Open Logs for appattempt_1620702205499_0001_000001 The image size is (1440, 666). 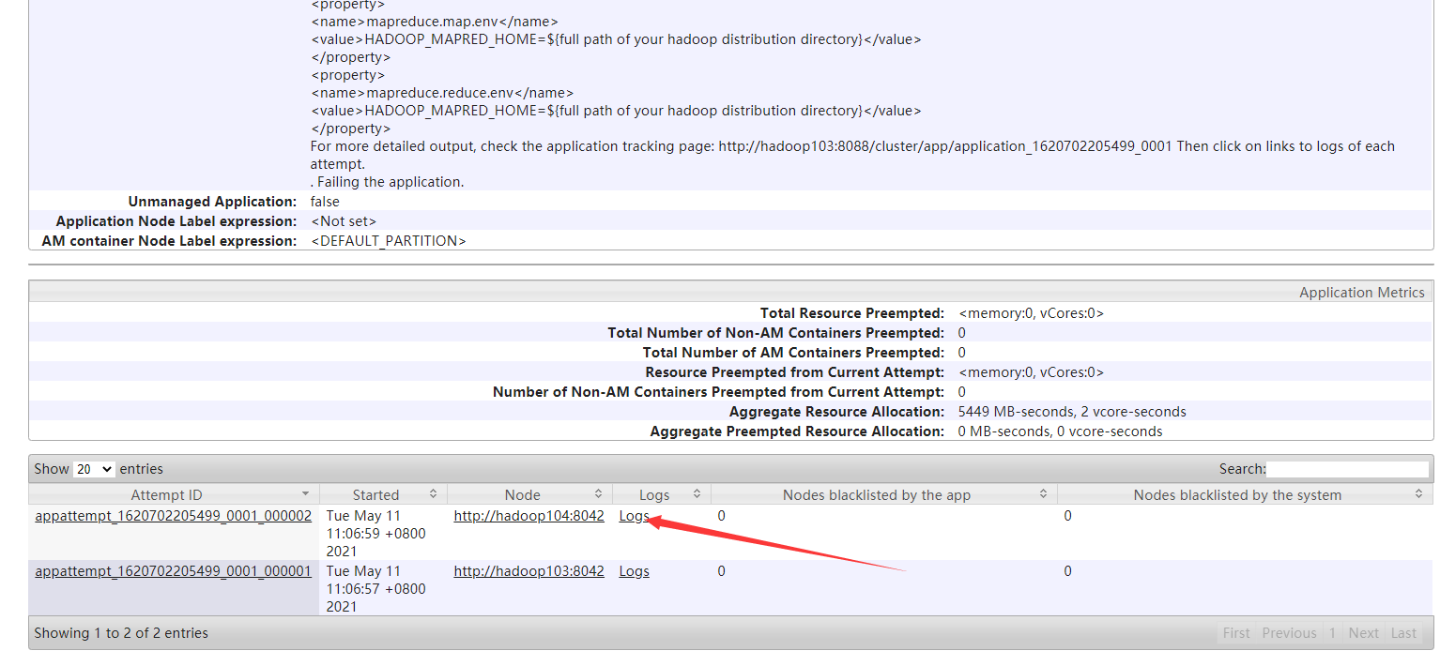click(x=634, y=571)
